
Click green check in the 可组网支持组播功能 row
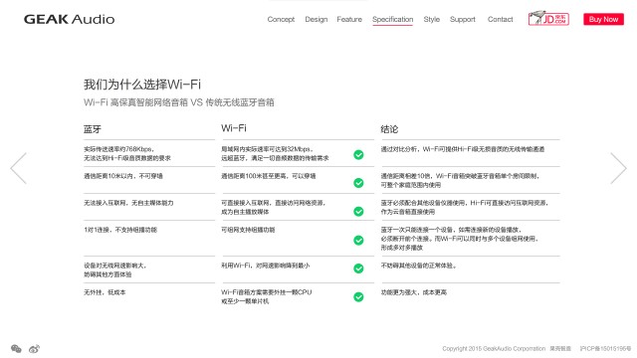click(358, 241)
